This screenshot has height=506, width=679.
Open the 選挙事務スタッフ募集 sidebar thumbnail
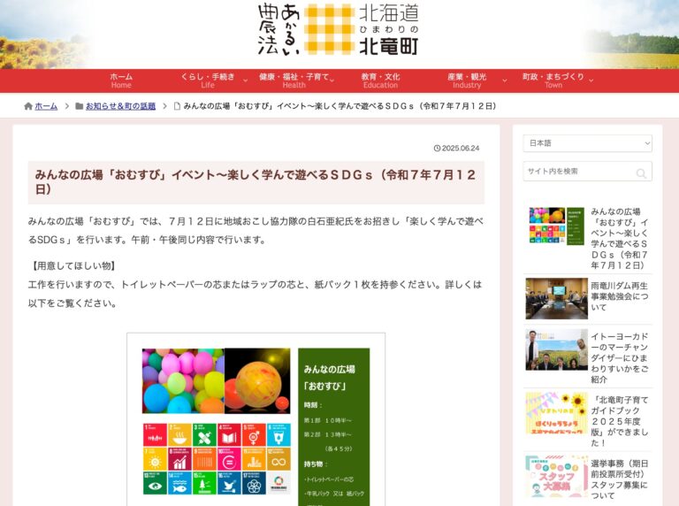(556, 477)
